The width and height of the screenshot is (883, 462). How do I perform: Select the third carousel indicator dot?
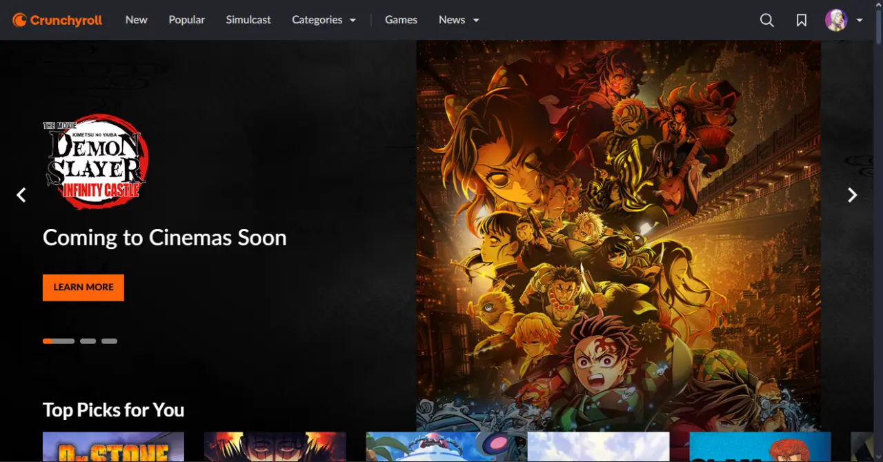point(109,341)
